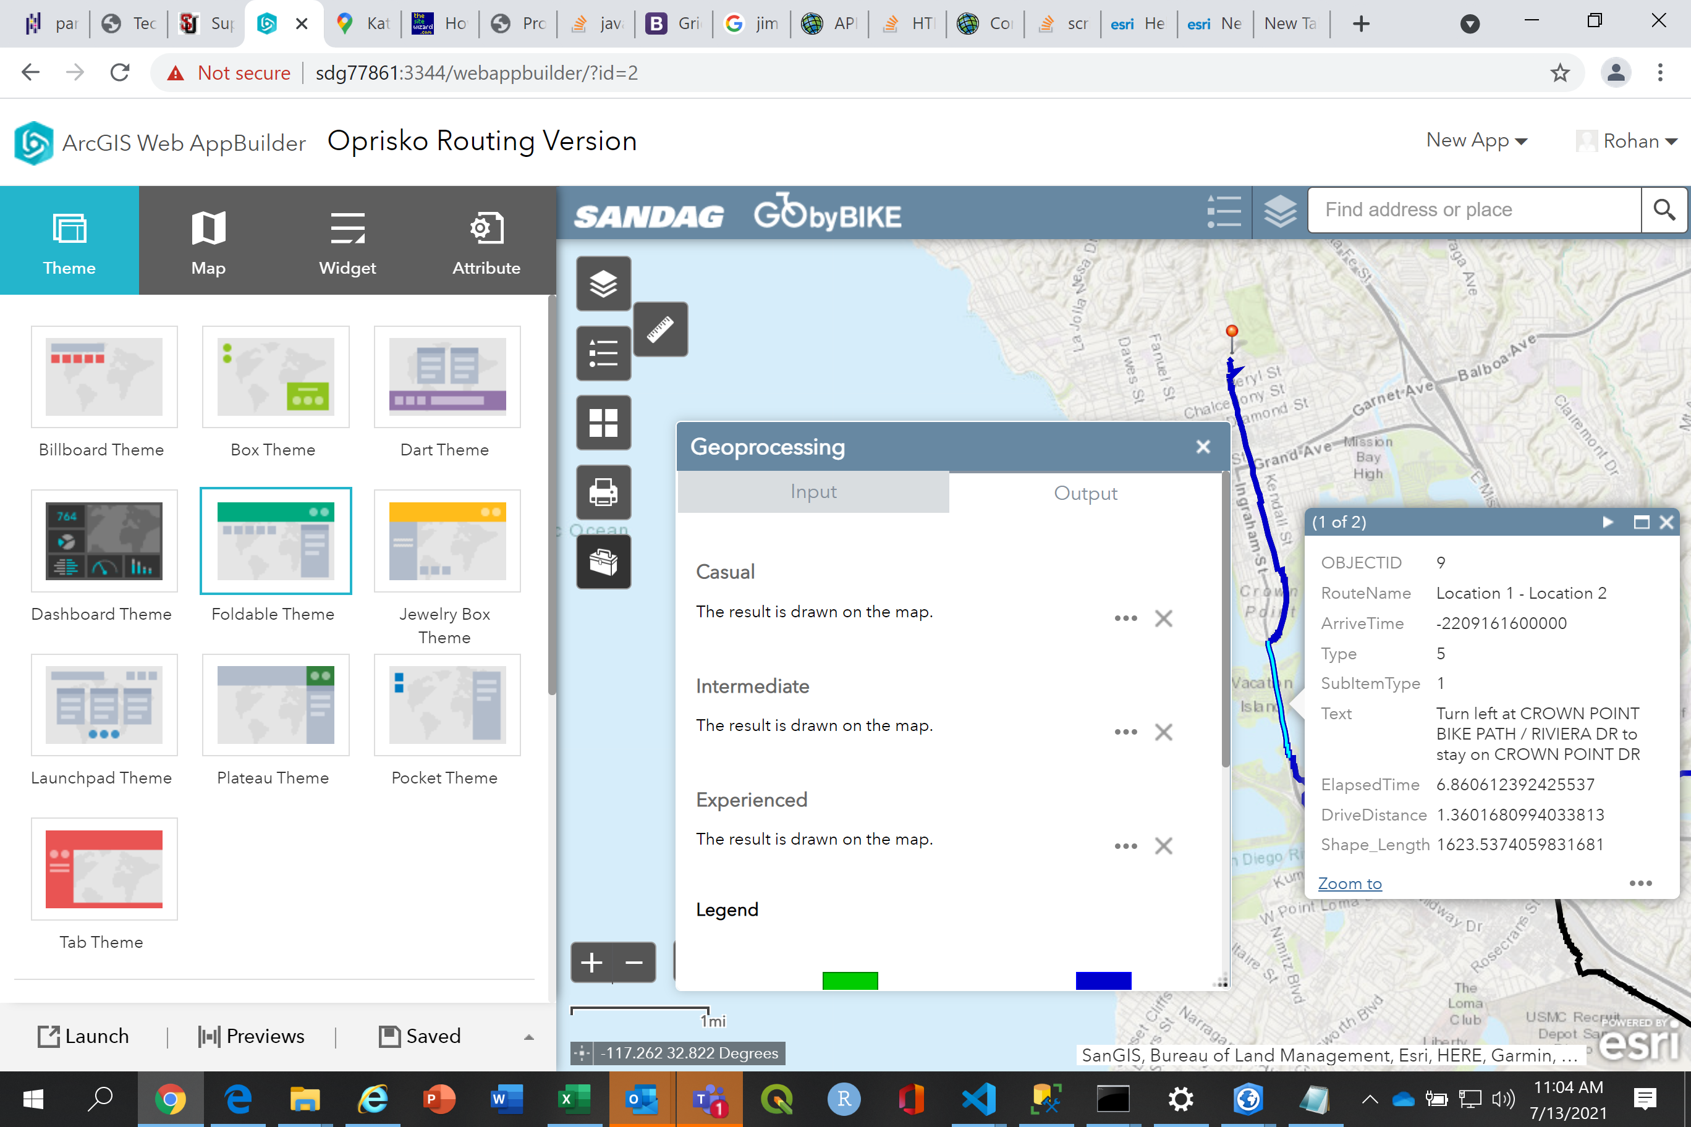Open the New App dropdown

click(x=1477, y=140)
